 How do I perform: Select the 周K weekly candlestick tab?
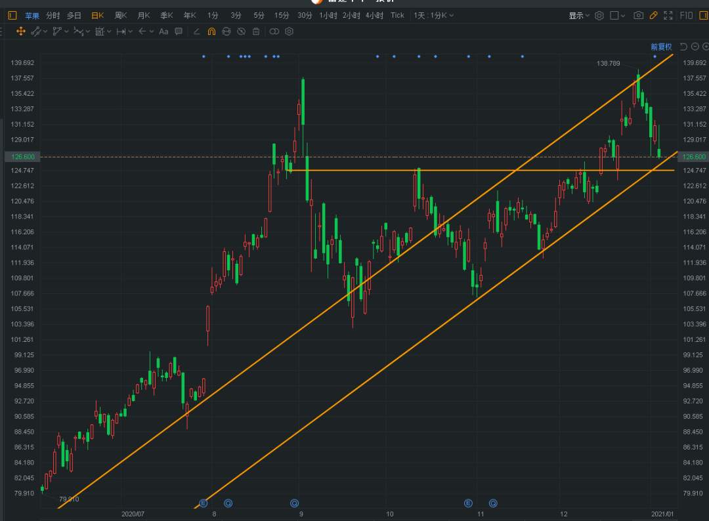tap(121, 16)
